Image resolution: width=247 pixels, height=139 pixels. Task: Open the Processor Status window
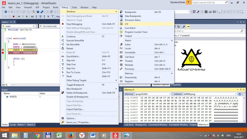pos(147,20)
